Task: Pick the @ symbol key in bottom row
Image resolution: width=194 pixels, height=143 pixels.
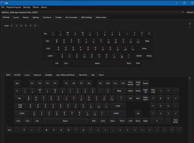Action: tap(46, 130)
